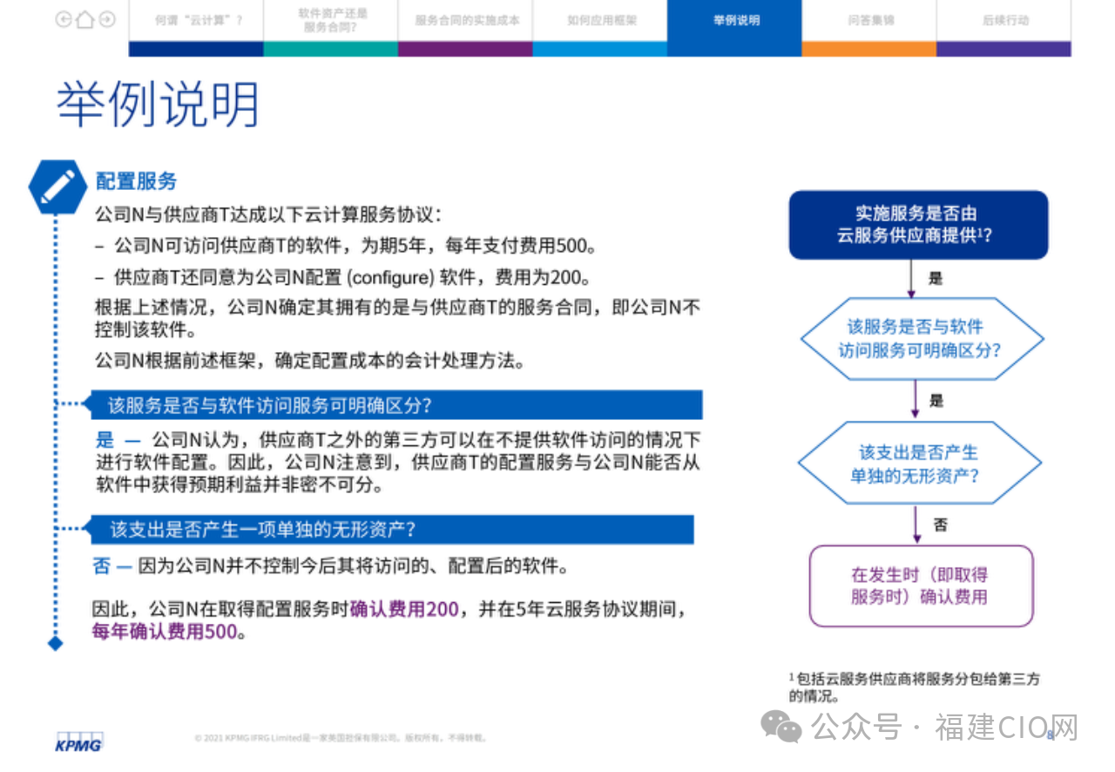The image size is (1115, 772).
Task: Open the 何谓“云计算”? tab
Action: tap(196, 20)
